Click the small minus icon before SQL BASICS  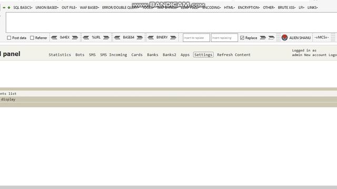point(4,7)
